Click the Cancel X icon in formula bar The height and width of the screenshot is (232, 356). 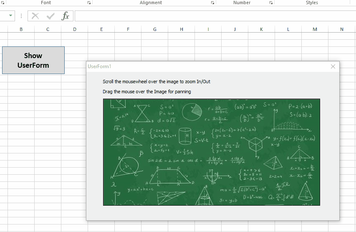[x=35, y=16]
